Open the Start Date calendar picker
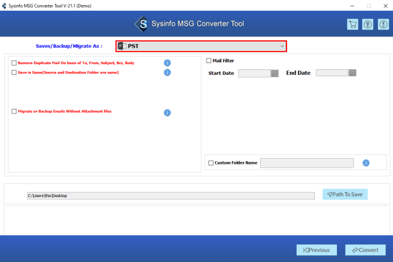Screen dimensions: 393x262 (x=275, y=73)
